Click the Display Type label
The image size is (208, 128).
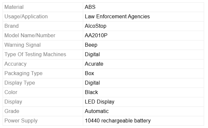pos(20,83)
